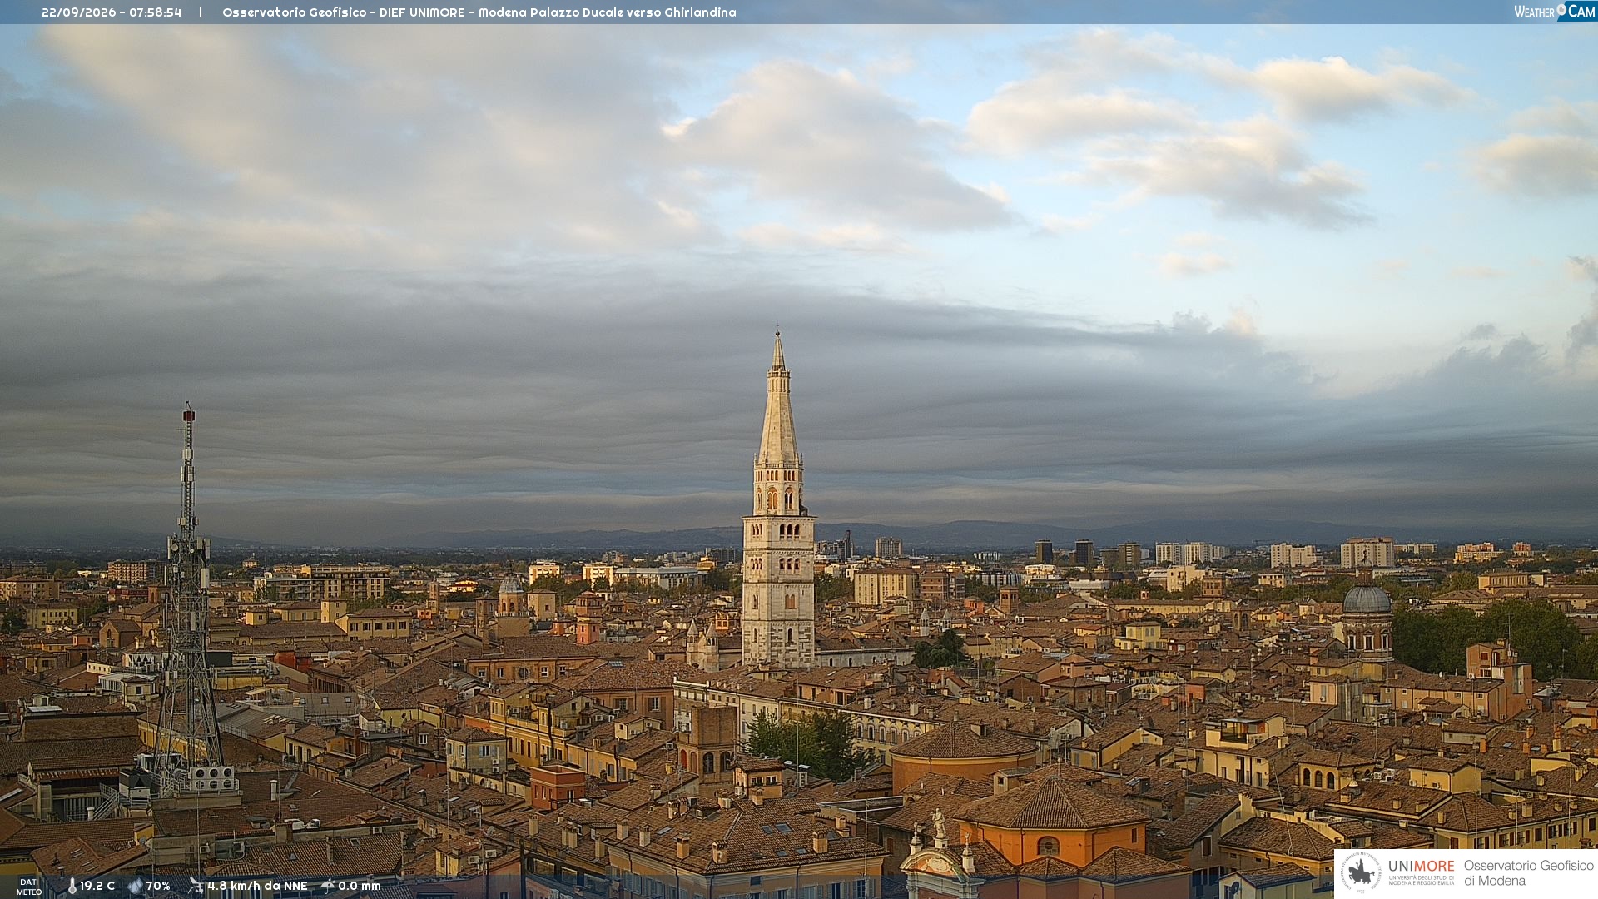Click the humidity water droplets icon
Screen dimensions: 1598x899
[135, 886]
